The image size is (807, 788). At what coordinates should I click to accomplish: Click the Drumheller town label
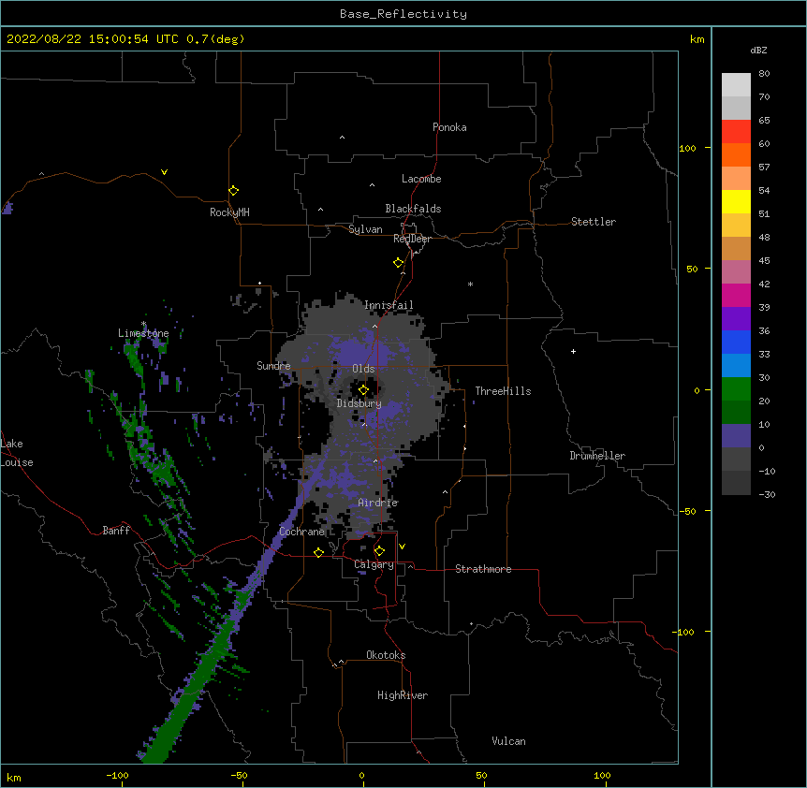point(597,456)
